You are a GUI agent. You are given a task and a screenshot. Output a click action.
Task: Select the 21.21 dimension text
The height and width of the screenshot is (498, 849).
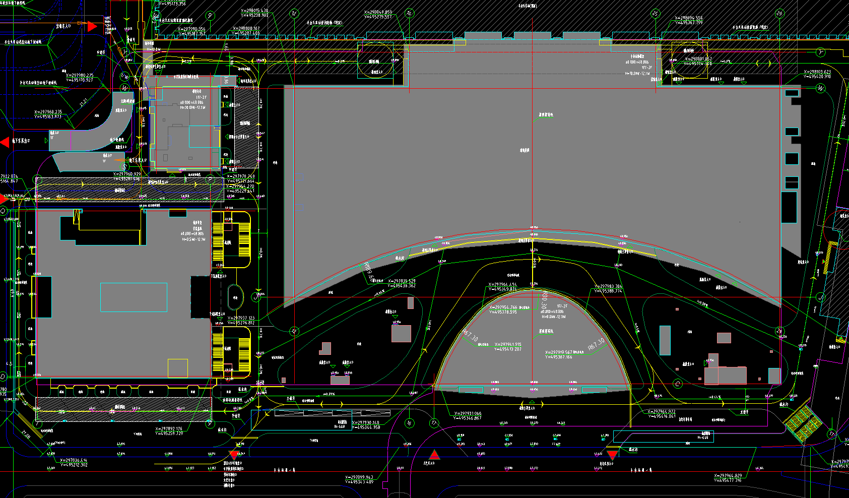point(83,102)
